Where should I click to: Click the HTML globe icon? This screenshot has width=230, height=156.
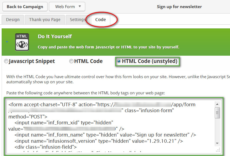click(22, 42)
